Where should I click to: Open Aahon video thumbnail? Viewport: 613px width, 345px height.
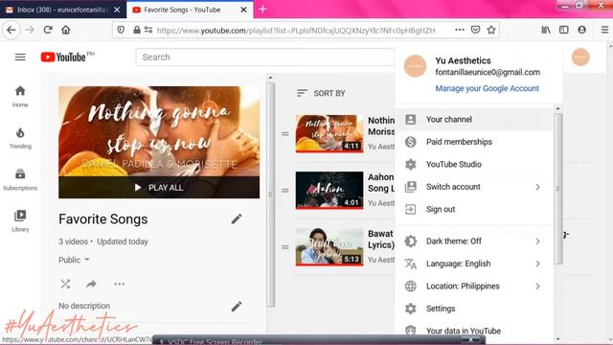329,191
